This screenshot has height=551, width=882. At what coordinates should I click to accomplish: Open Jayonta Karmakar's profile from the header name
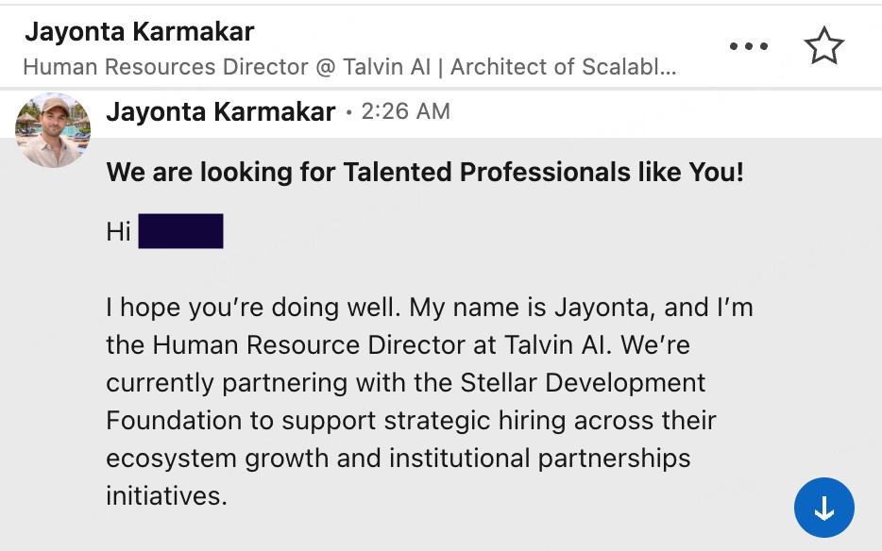(x=137, y=29)
